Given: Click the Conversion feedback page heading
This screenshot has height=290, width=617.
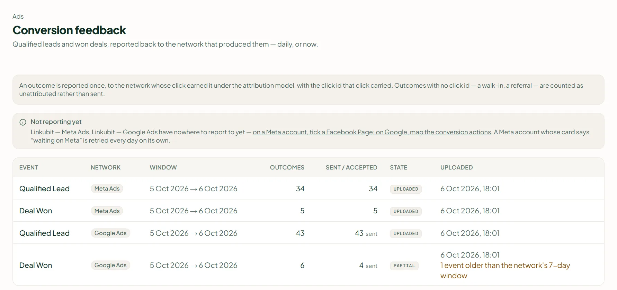Looking at the screenshot, I should [x=69, y=30].
